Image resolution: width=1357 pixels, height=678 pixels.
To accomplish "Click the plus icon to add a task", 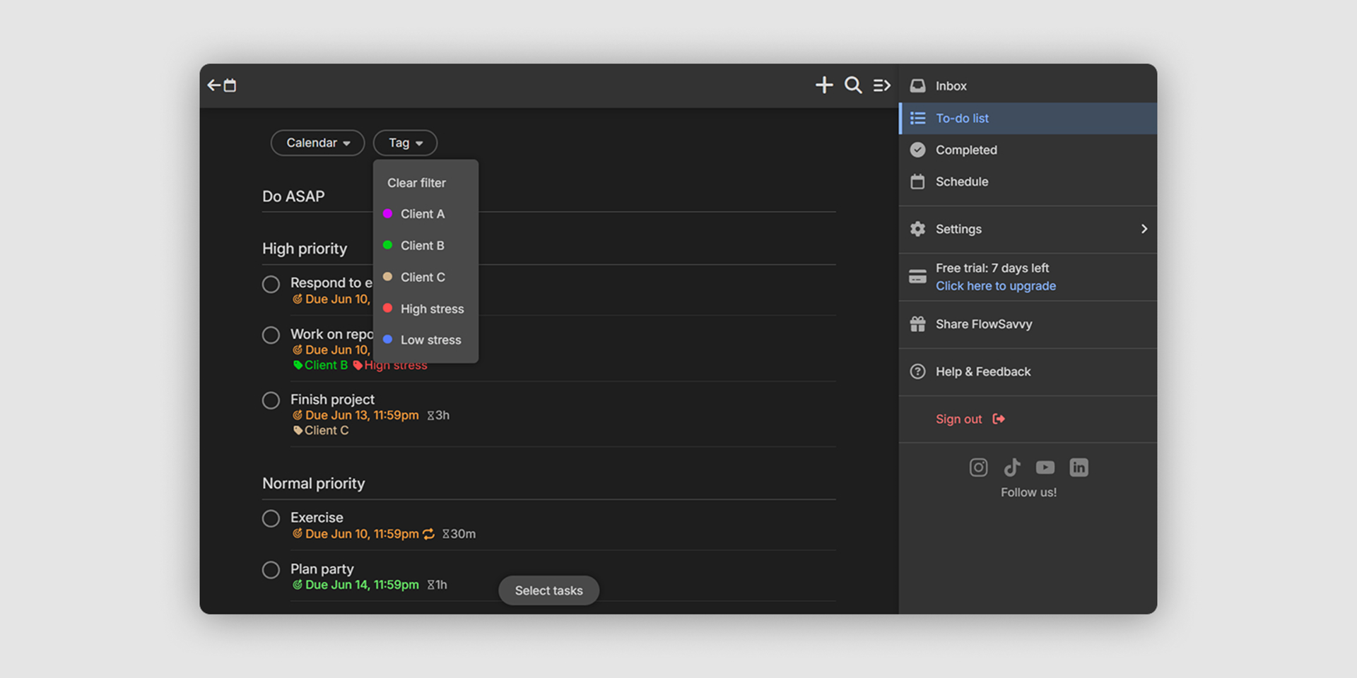I will (823, 85).
